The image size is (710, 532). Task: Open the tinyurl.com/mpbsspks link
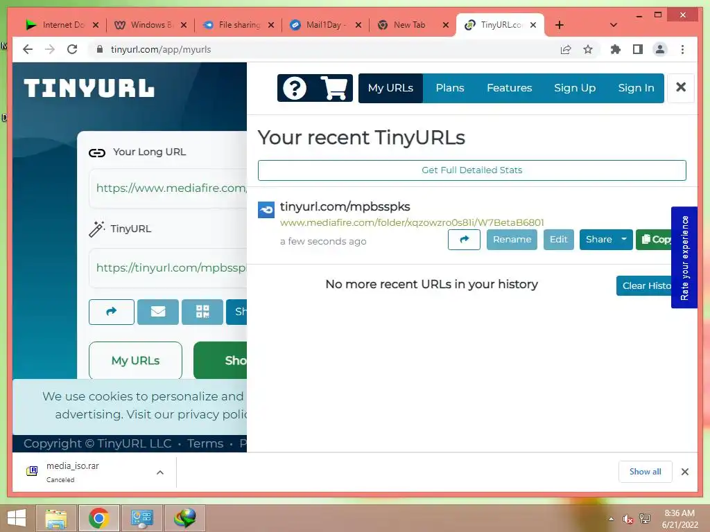pos(345,206)
